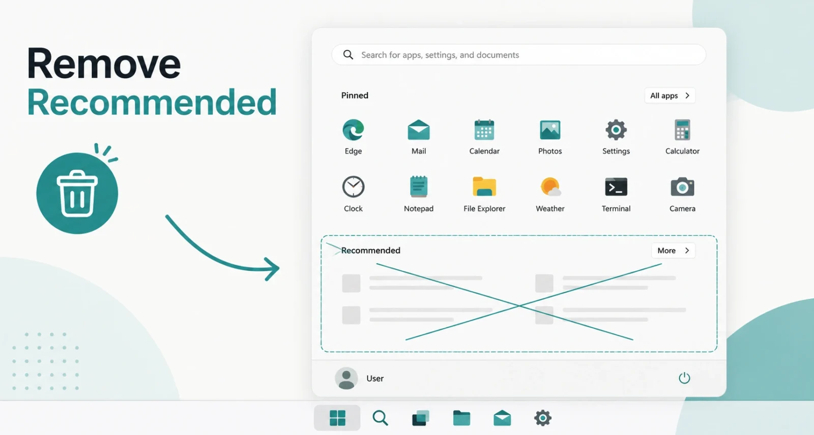Screen dimensions: 814x435
Task: Open the Calendar pinned app
Action: coord(484,130)
